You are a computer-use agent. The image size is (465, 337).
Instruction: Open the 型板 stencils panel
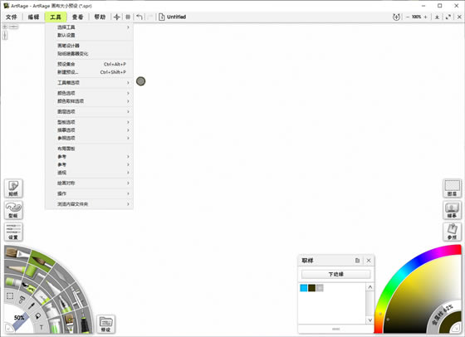click(13, 210)
